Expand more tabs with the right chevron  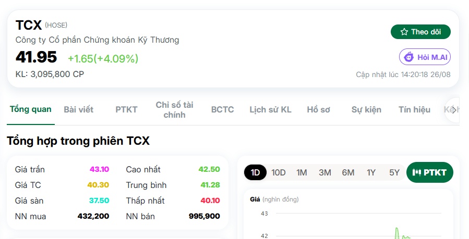tap(454, 110)
